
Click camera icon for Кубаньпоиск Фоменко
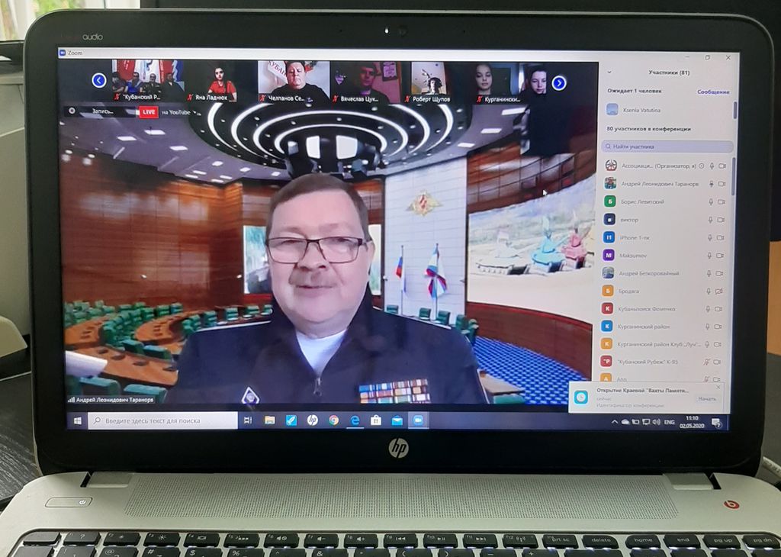718,309
